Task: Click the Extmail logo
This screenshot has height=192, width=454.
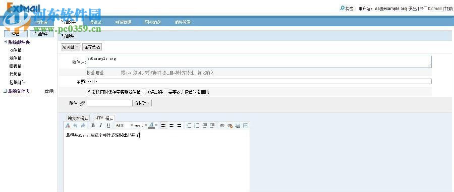Action: (23, 7)
